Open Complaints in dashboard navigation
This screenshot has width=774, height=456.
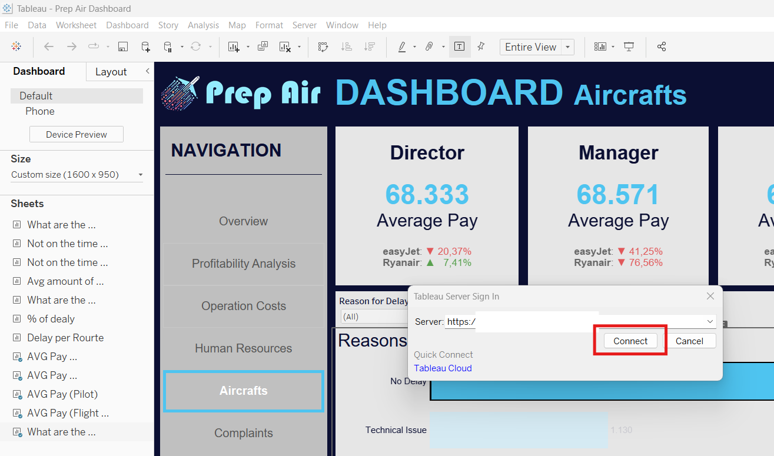(x=243, y=433)
